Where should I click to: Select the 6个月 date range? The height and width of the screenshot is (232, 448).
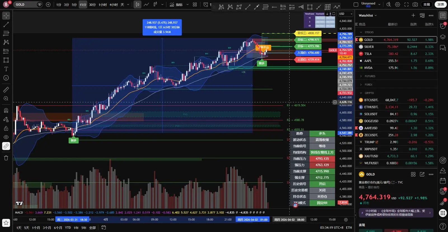point(58,228)
